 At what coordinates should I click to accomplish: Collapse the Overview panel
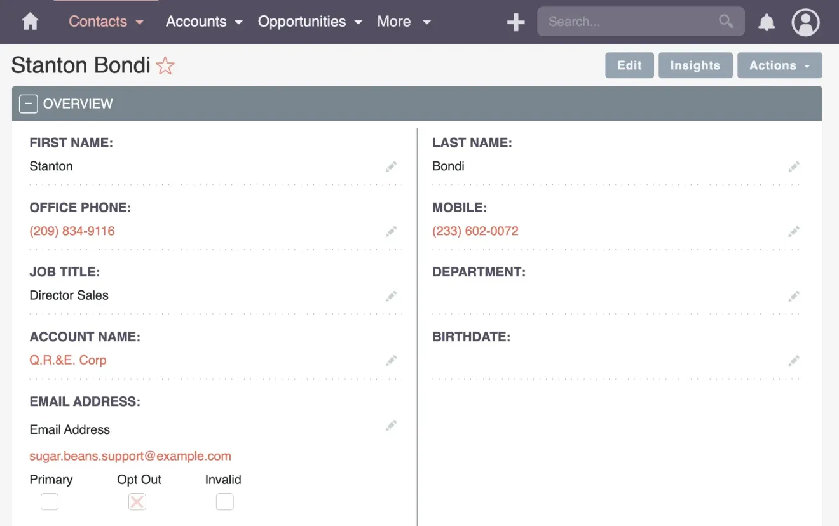(28, 103)
